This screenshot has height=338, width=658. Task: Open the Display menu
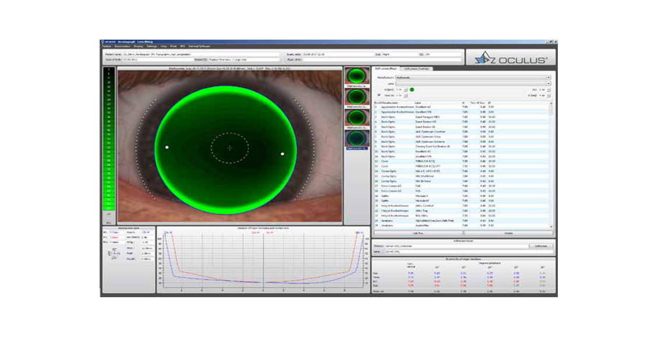point(139,46)
